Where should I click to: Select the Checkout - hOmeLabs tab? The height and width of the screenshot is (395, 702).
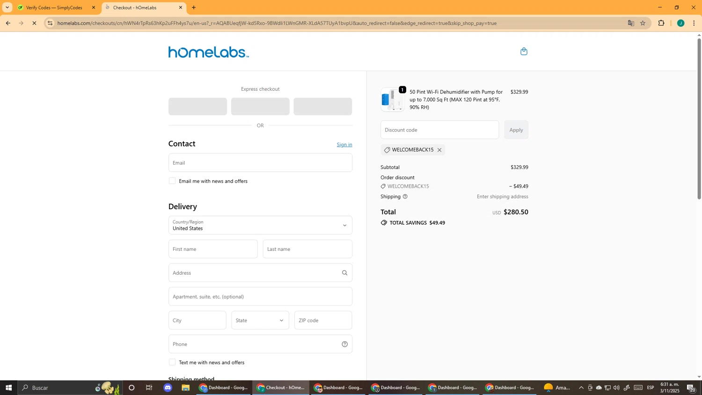(x=144, y=7)
